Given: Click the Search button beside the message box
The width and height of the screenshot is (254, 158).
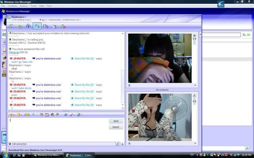Looking at the screenshot, I should point(116,127).
